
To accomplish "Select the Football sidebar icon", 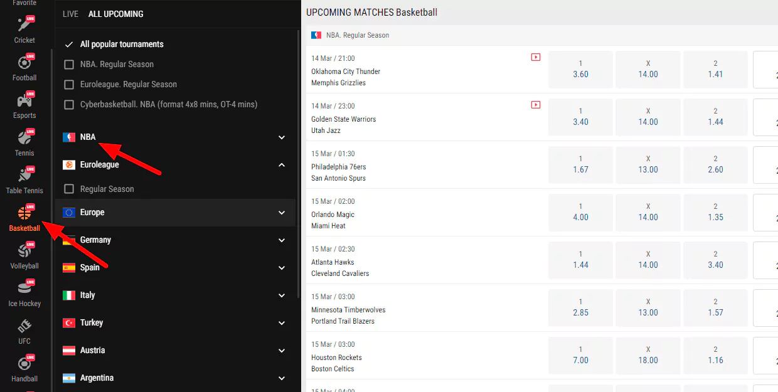I will 24,65.
